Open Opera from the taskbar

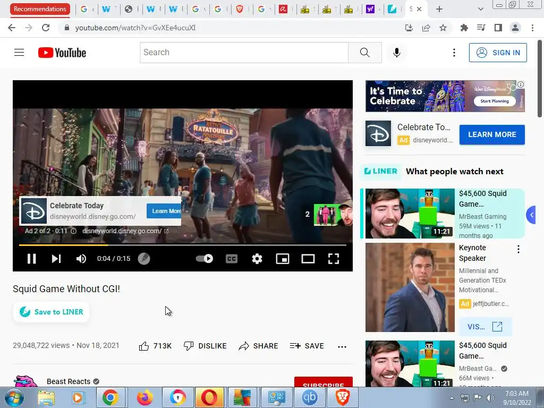[x=209, y=397]
